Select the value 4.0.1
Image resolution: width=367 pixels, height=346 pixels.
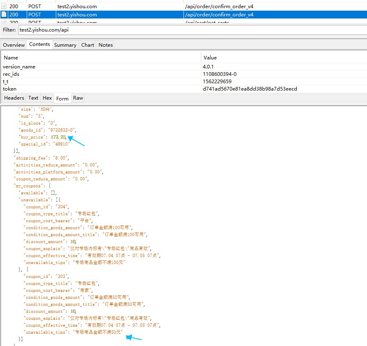(x=208, y=67)
